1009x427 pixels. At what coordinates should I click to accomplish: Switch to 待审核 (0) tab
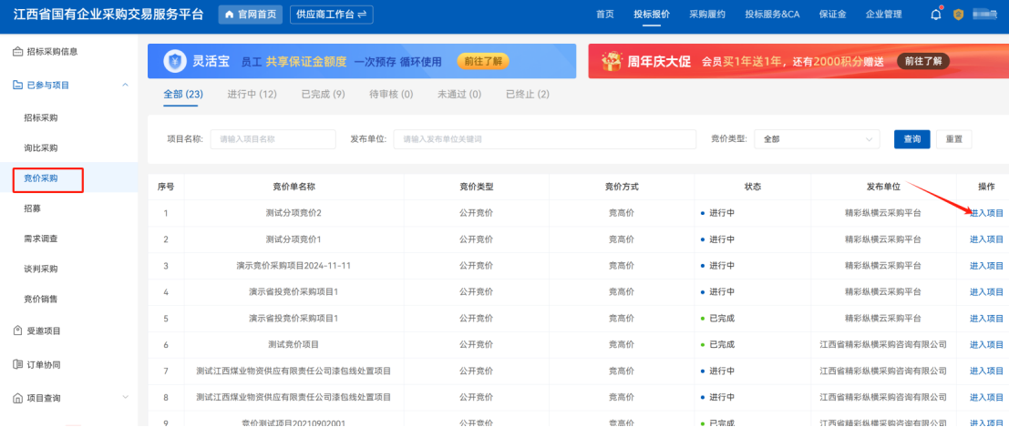point(391,95)
